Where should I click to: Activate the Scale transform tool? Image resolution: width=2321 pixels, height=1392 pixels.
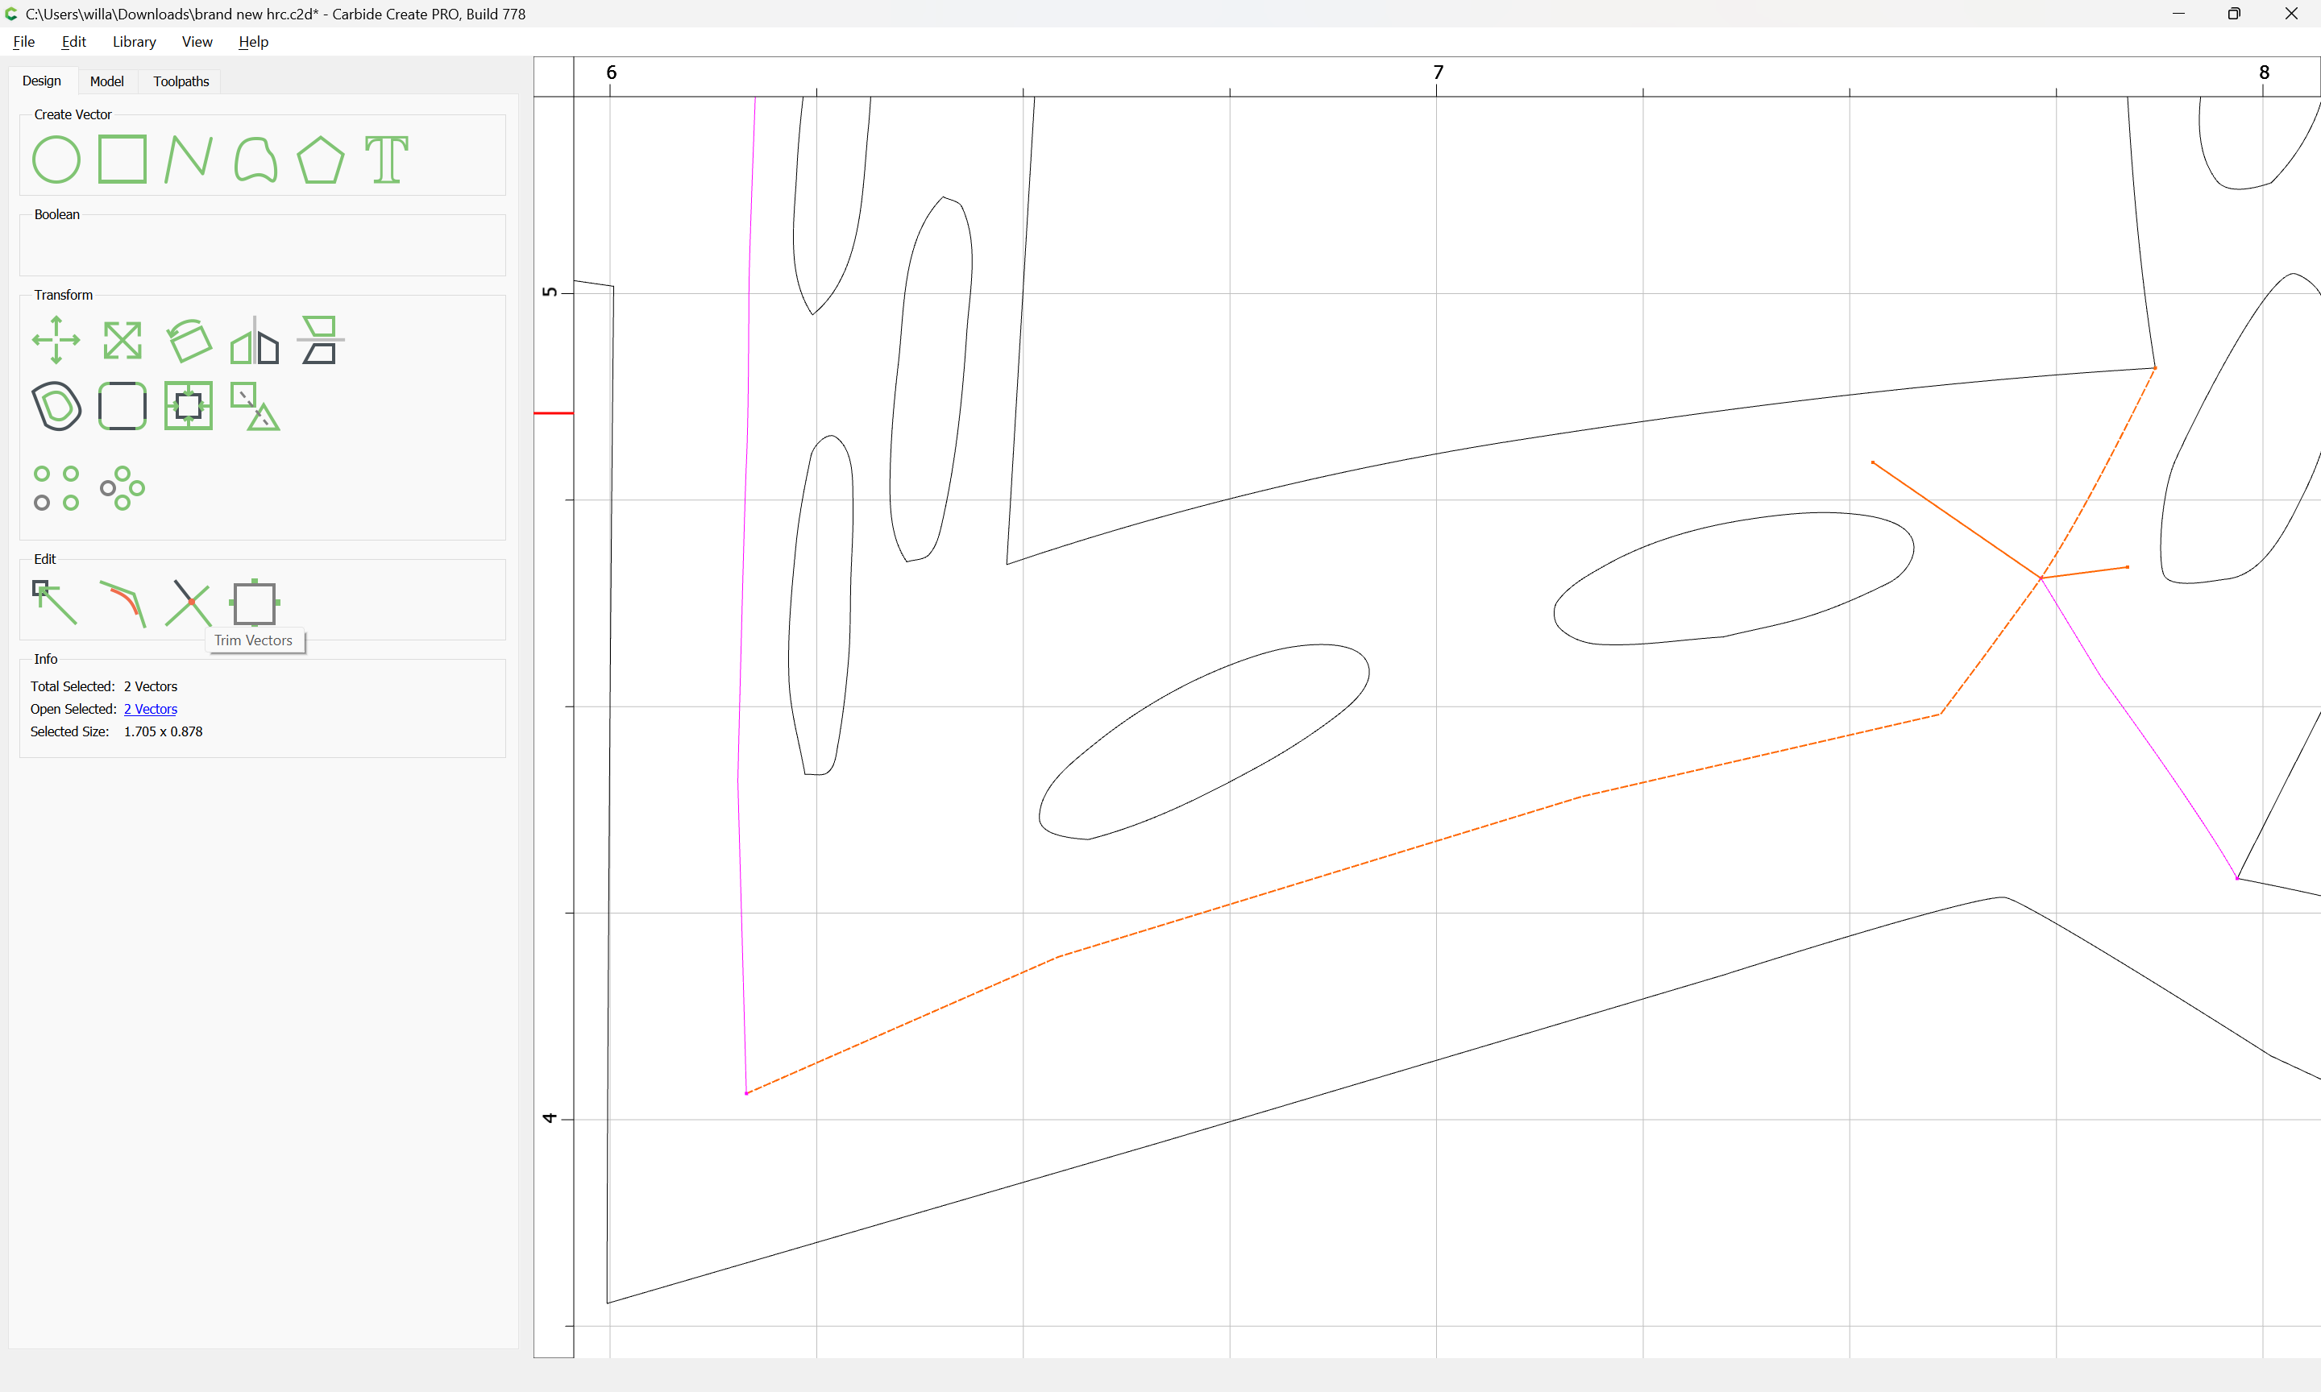122,341
